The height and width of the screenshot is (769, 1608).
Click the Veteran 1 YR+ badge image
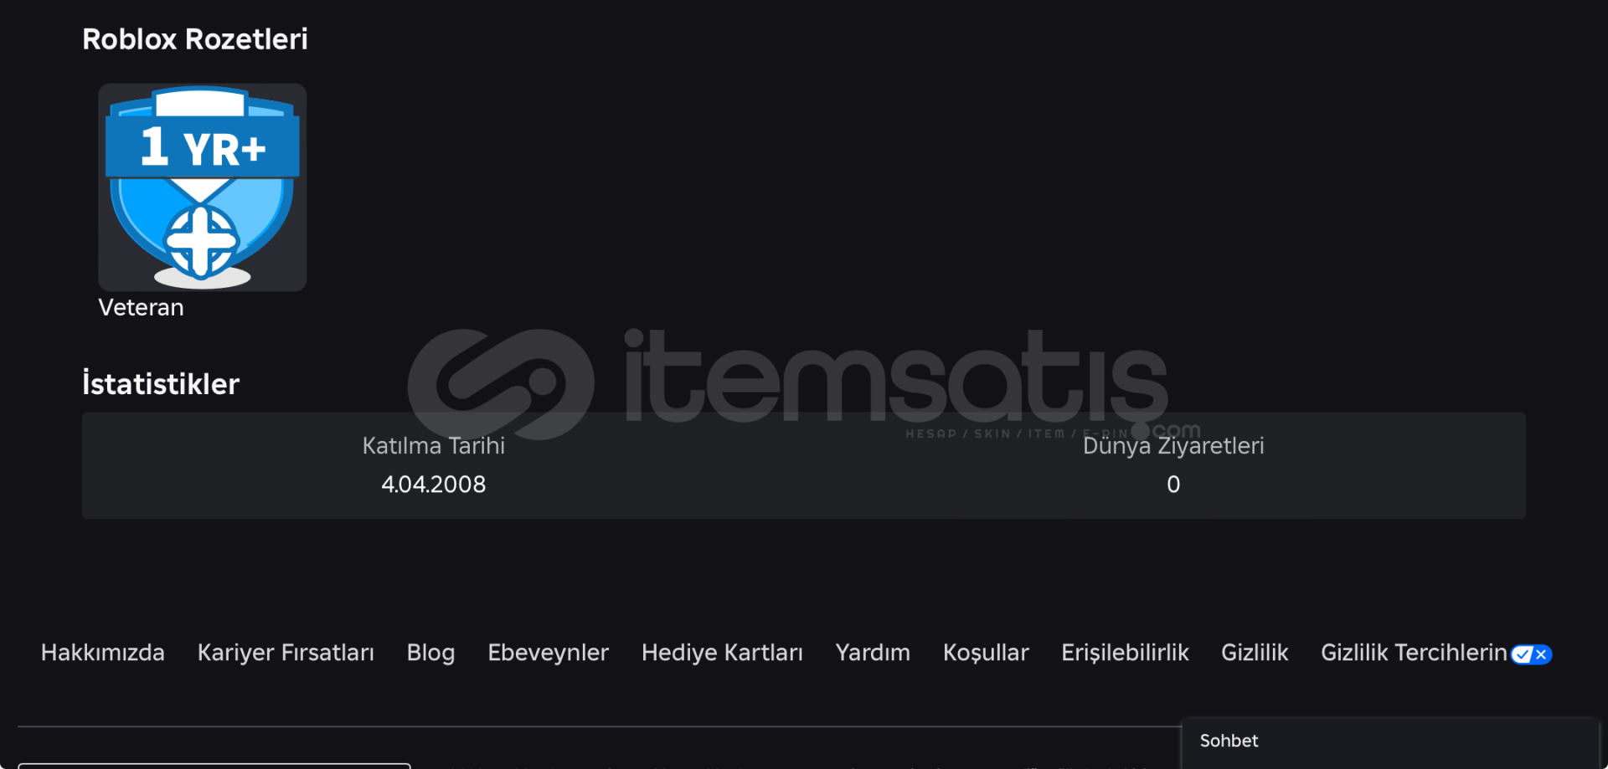(202, 187)
